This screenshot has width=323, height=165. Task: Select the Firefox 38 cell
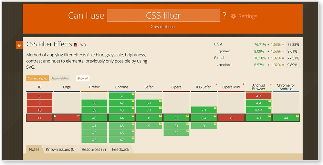[94, 103]
